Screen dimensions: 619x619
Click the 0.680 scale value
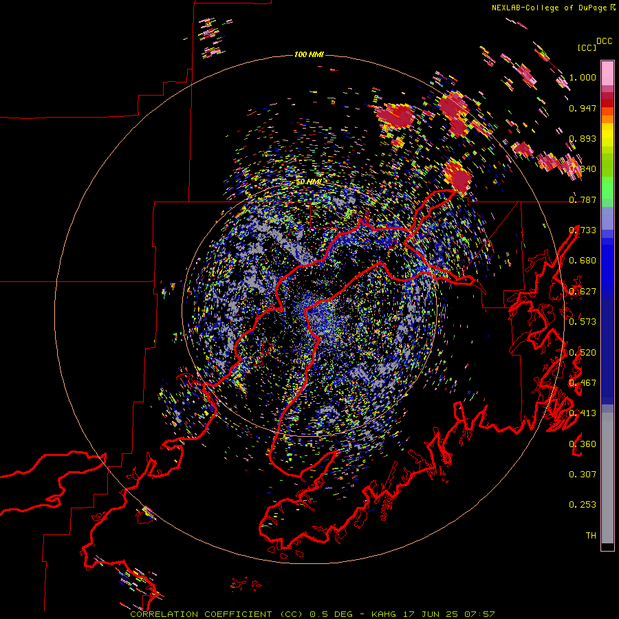[583, 261]
